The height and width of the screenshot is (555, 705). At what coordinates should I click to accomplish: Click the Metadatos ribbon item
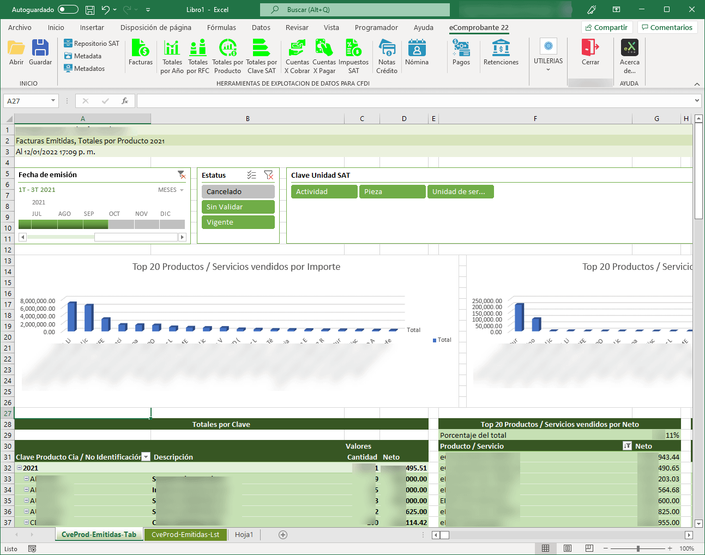(84, 69)
